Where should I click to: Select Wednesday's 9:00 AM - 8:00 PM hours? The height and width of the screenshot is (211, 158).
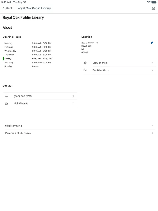click(x=42, y=51)
